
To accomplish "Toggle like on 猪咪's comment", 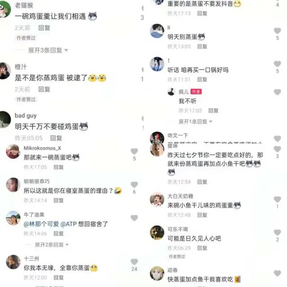I will point(277,149).
